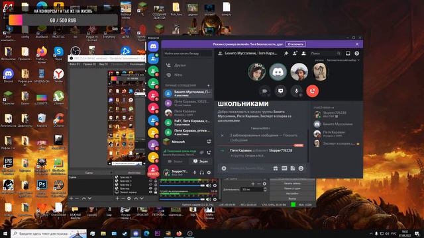Viewport: 424px width, 238px height.
Task: Pin icon in Discord chat header
Action: tap(286, 54)
